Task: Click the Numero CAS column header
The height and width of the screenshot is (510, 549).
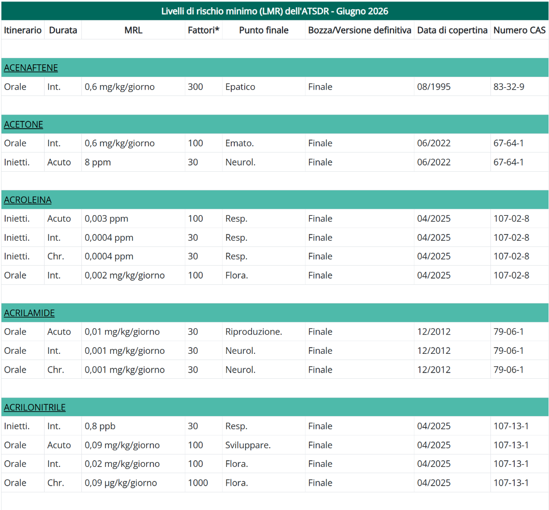Action: point(519,30)
